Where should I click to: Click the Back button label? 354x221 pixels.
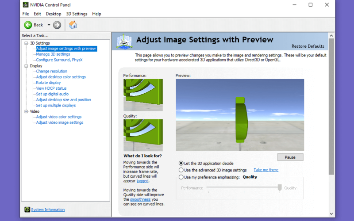38,25
